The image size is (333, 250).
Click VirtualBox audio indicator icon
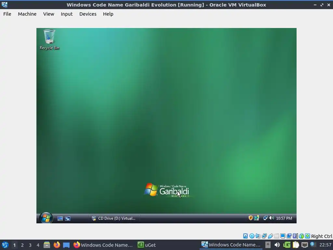pyautogui.click(x=258, y=236)
